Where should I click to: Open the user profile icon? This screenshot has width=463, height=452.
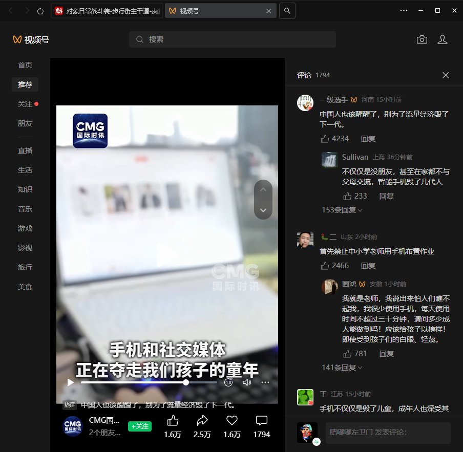pos(443,39)
